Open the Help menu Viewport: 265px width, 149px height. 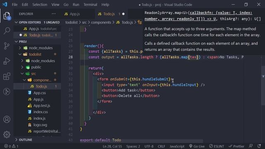[x=105, y=5]
